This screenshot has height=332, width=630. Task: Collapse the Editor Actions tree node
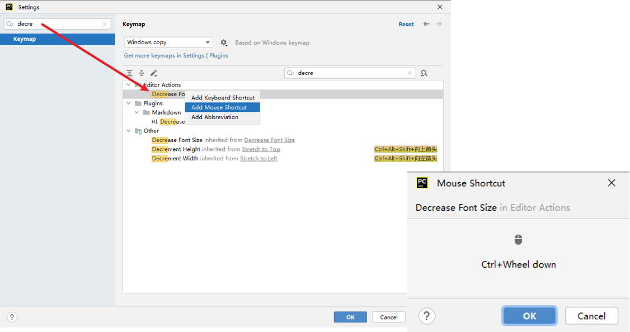pos(129,85)
